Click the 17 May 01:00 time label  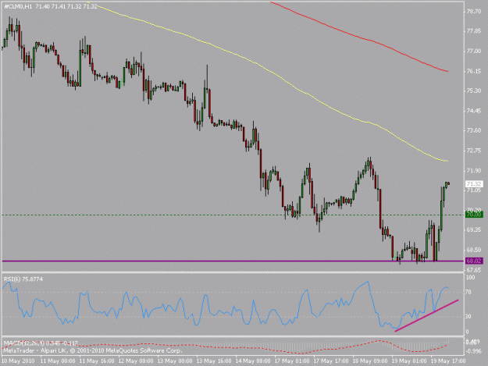[292, 361]
